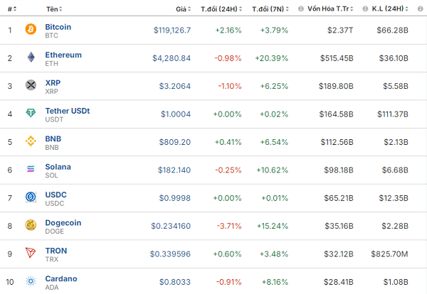The image size is (427, 294).
Task: Click Tether price $1.0004
Action: (x=176, y=114)
